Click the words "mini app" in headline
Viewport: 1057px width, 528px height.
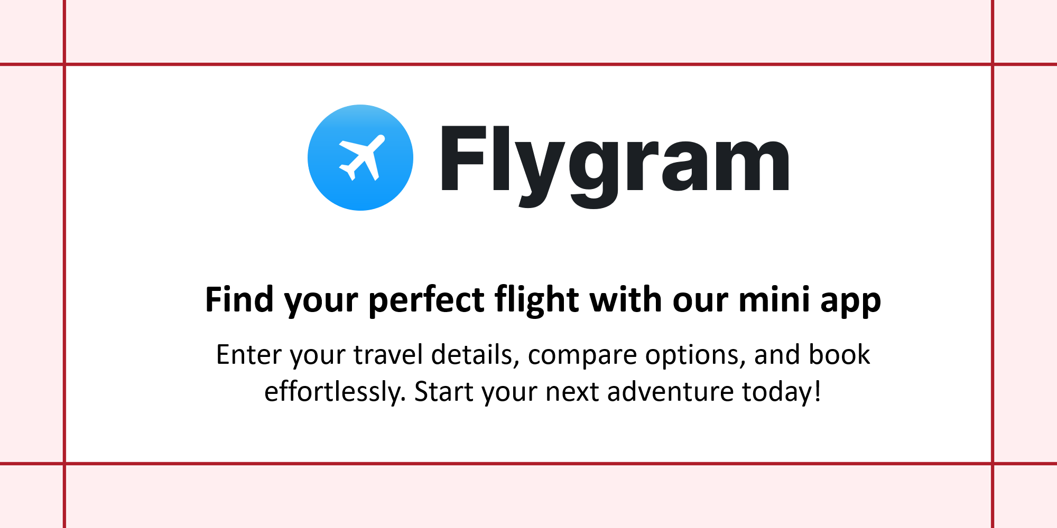click(x=810, y=300)
